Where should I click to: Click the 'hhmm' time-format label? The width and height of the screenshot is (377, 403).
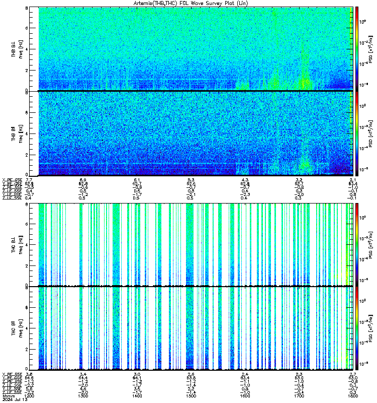tap(8, 396)
